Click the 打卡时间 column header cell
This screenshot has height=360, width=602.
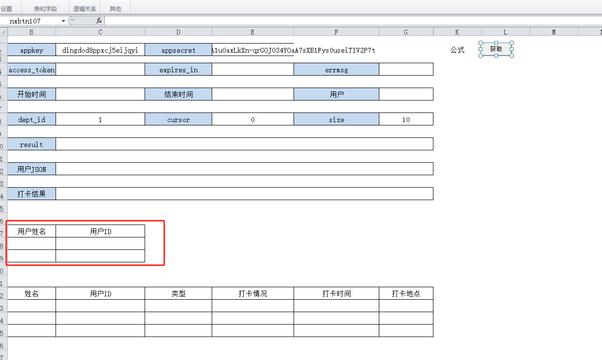[336, 293]
